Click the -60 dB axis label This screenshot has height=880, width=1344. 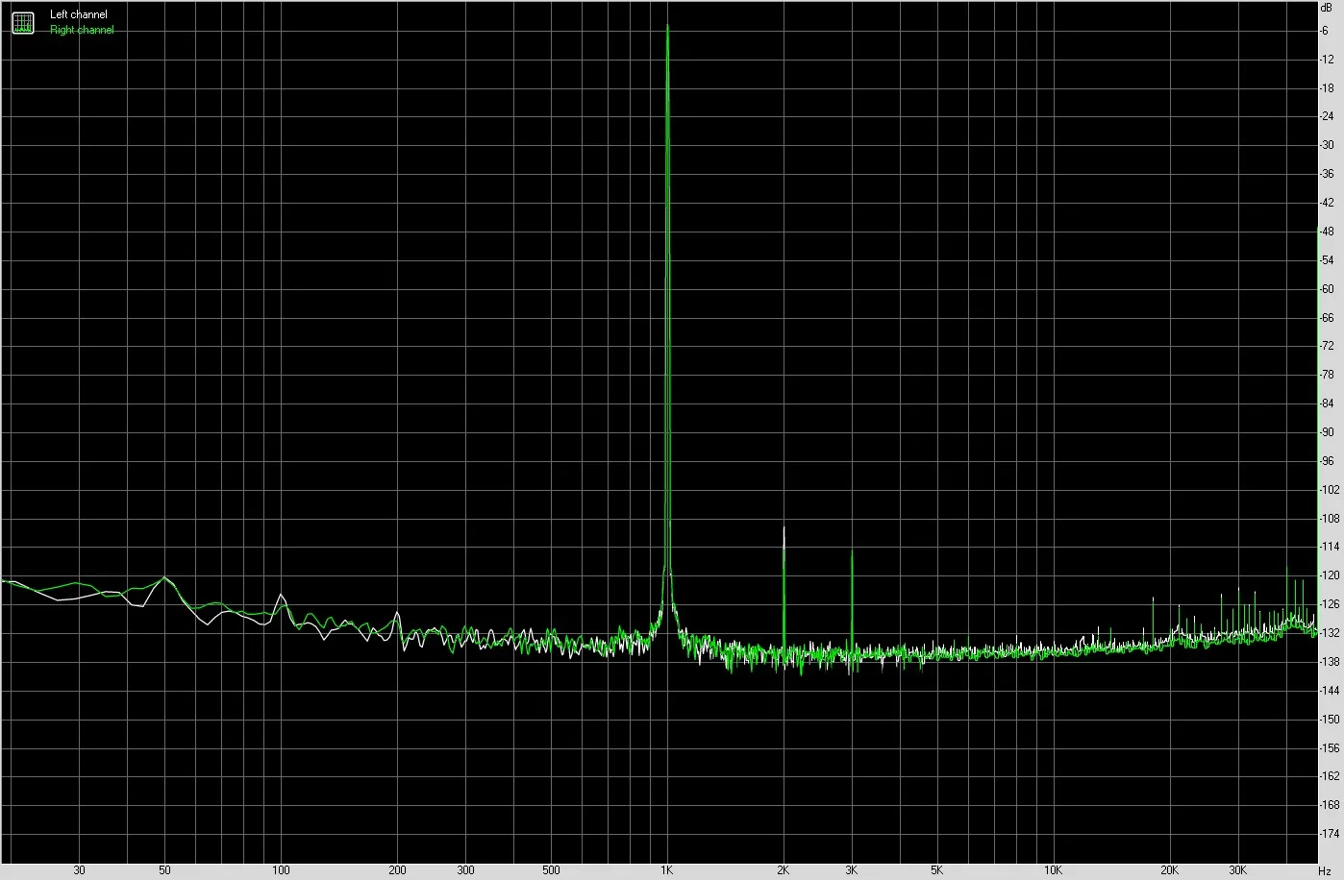[x=1327, y=289]
